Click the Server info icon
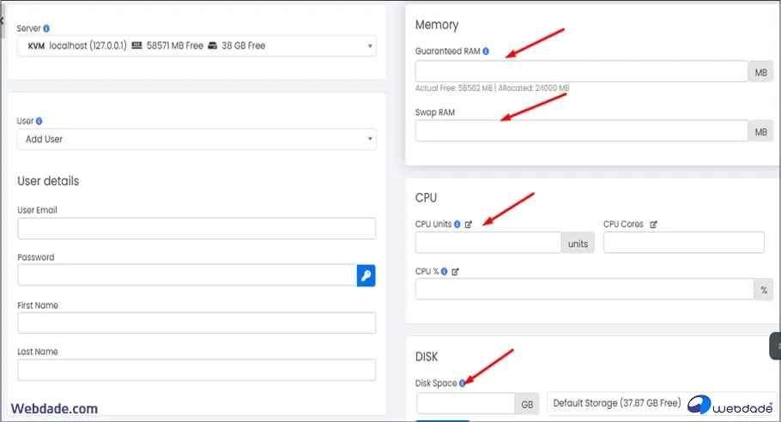The image size is (781, 422). (46, 28)
